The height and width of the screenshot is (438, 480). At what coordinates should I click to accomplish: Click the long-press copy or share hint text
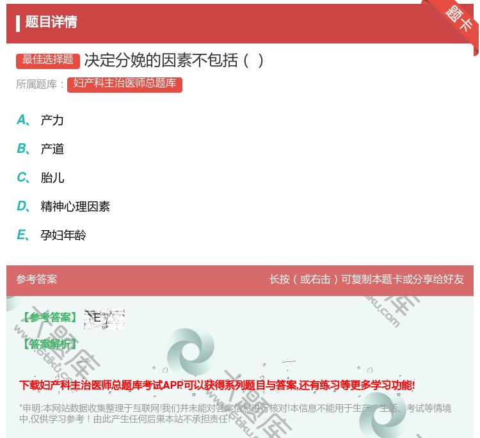click(367, 279)
